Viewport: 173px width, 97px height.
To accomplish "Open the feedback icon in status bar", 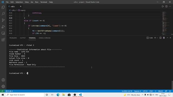I will (166, 91).
